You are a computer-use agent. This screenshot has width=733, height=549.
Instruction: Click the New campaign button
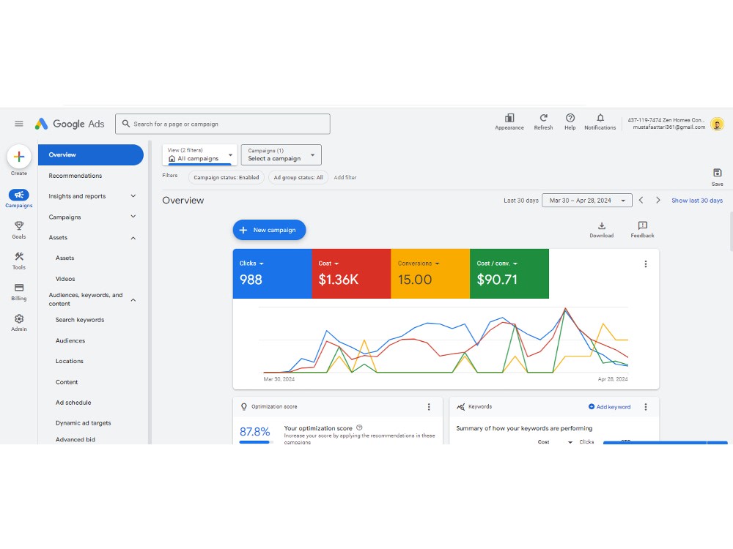[269, 230]
